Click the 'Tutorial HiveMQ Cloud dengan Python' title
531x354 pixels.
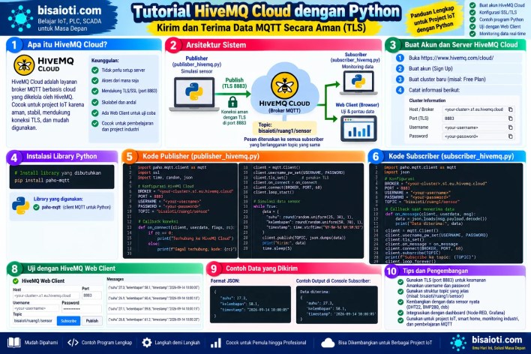tap(266, 11)
